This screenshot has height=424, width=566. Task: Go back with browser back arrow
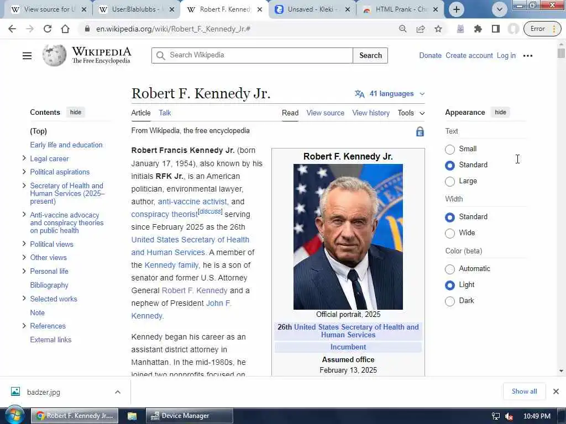pos(12,29)
